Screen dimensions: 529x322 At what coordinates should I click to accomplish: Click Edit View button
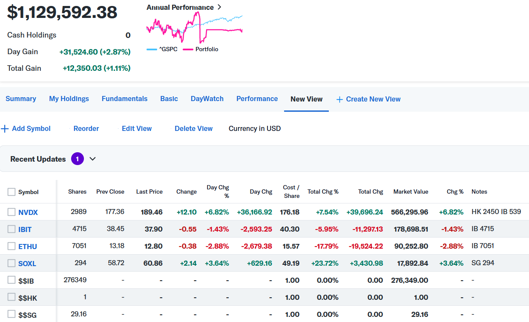pyautogui.click(x=137, y=129)
